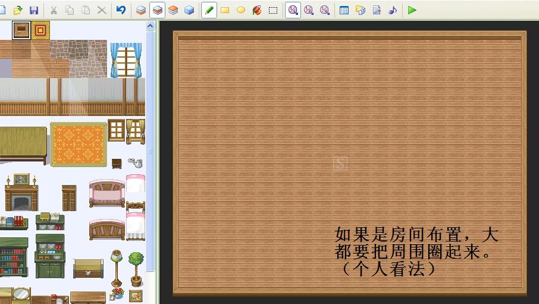
Task: Undo the last action with the blue arrow
Action: [x=121, y=10]
